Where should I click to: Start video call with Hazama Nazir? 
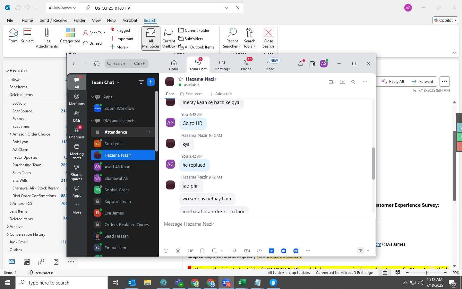(x=331, y=82)
